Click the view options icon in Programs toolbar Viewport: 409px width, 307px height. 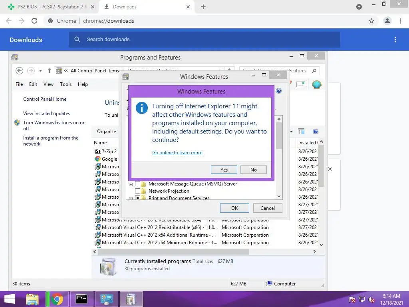pos(301,132)
